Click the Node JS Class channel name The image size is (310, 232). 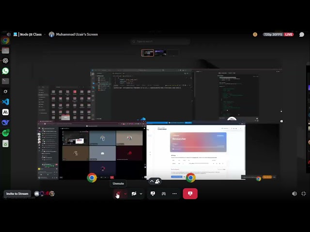pyautogui.click(x=31, y=34)
